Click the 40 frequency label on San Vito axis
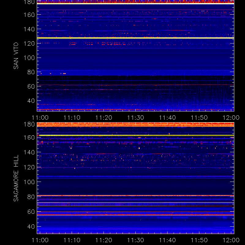The width and height of the screenshot is (245, 245). tap(31, 101)
